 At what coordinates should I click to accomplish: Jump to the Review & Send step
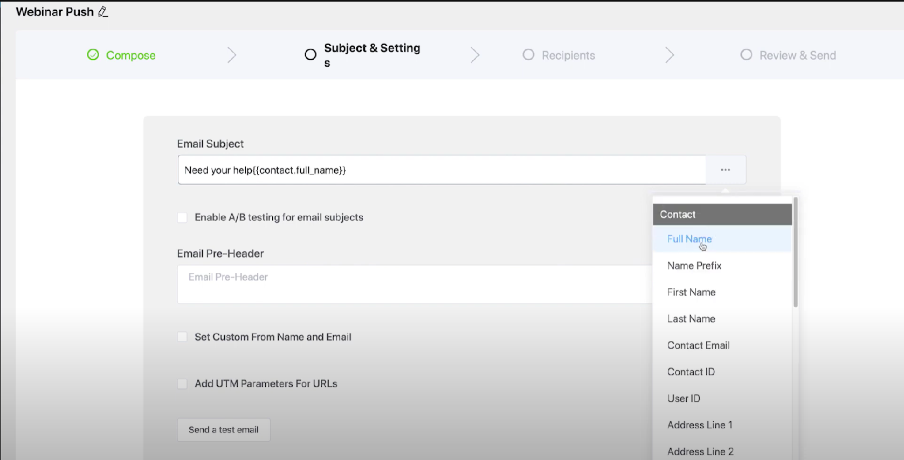[x=797, y=55]
